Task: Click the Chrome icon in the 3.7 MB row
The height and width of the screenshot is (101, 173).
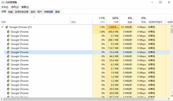Action: [x=9, y=36]
